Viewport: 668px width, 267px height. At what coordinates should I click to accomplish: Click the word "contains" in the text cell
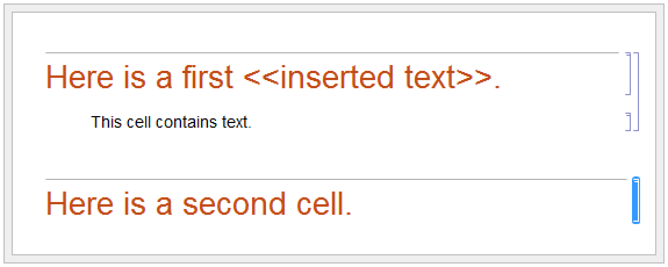(187, 122)
